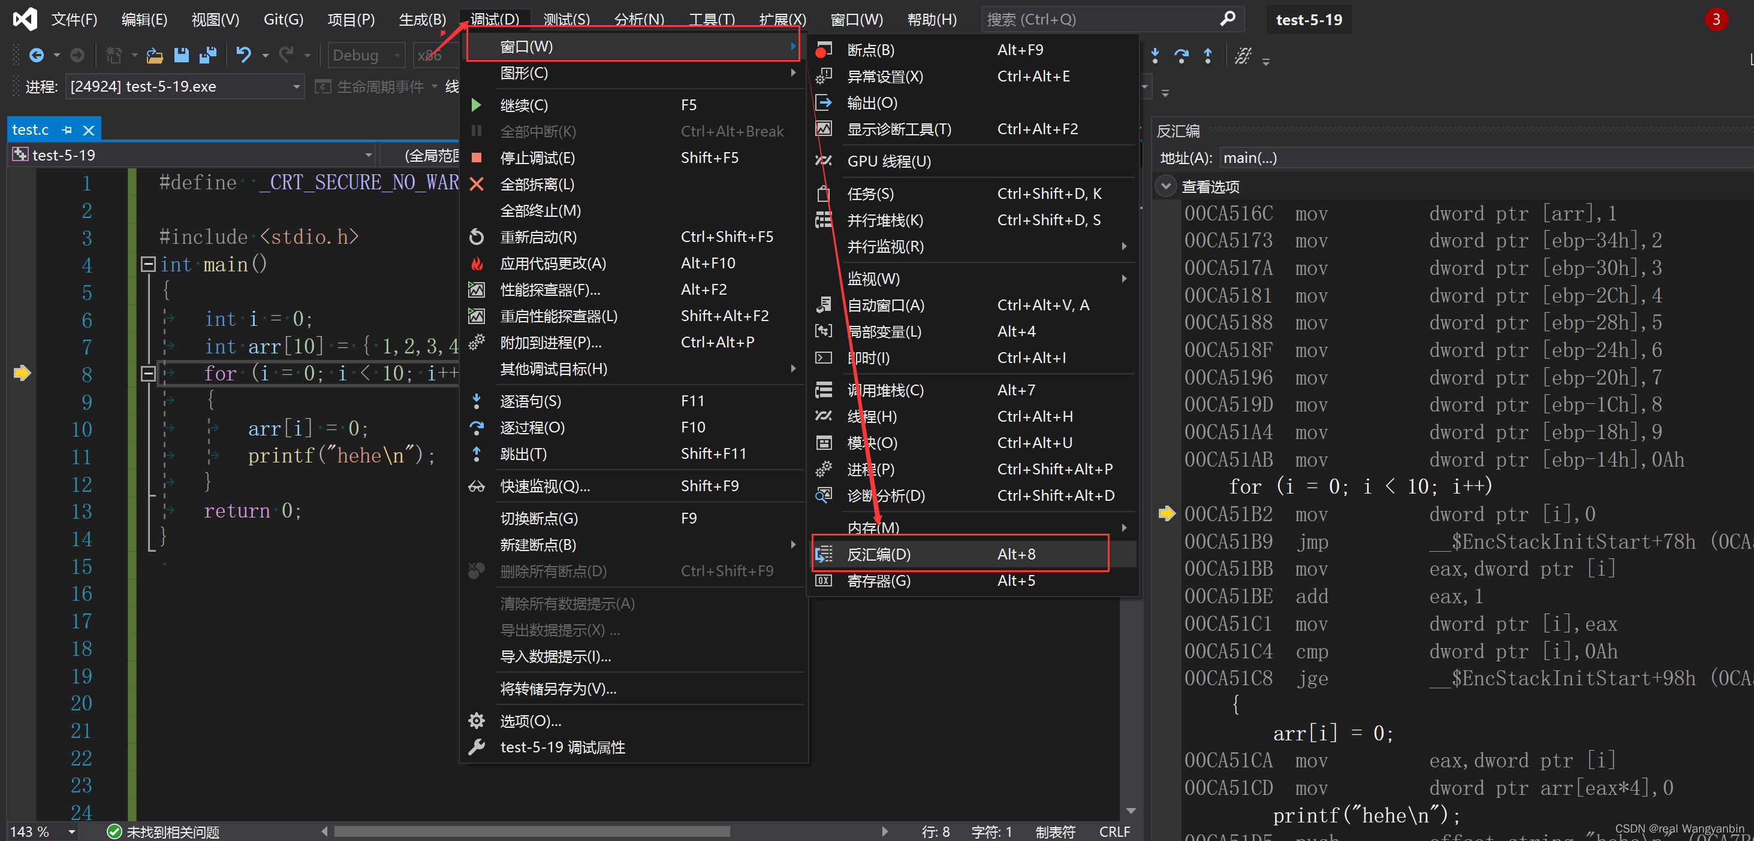1754x841 pixels.
Task: Open 局部变量(L) locals window
Action: (974, 332)
